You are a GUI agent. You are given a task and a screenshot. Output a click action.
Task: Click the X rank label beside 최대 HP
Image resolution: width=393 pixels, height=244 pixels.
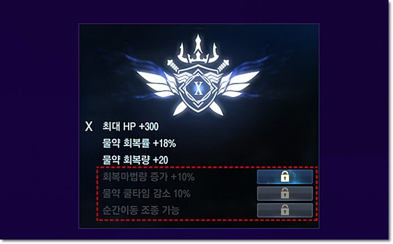point(89,127)
